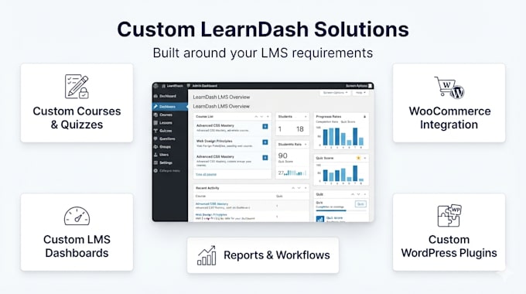526x294 pixels.
Task: Click the Progress Rates widget title
Action: [329, 117]
